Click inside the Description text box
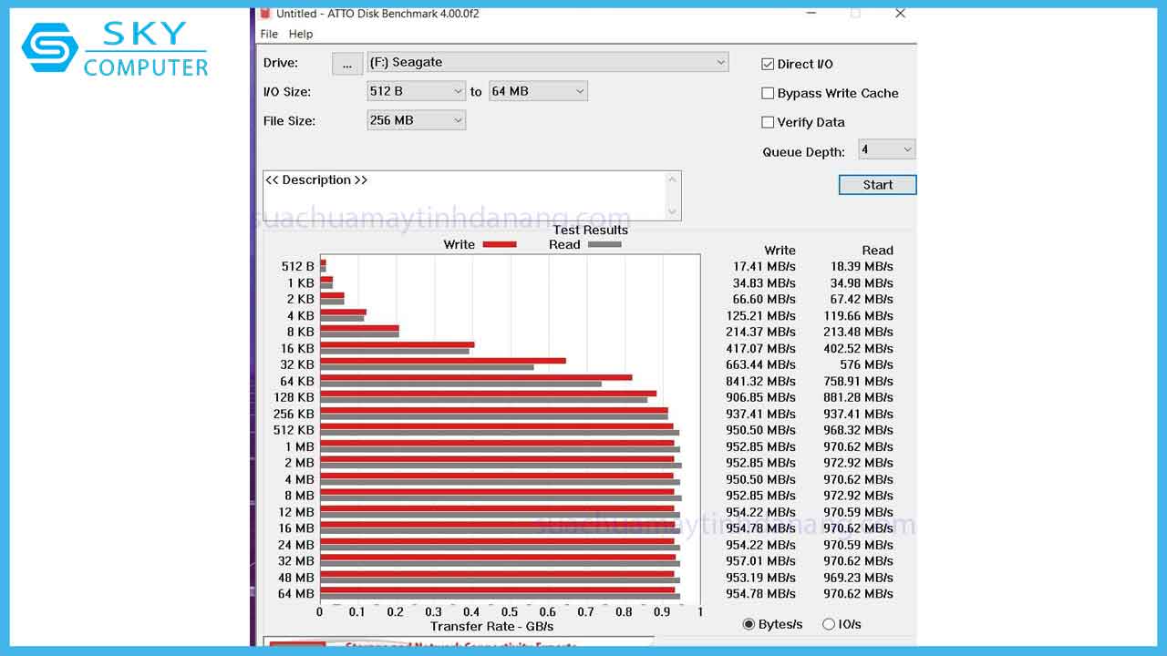 pyautogui.click(x=456, y=196)
